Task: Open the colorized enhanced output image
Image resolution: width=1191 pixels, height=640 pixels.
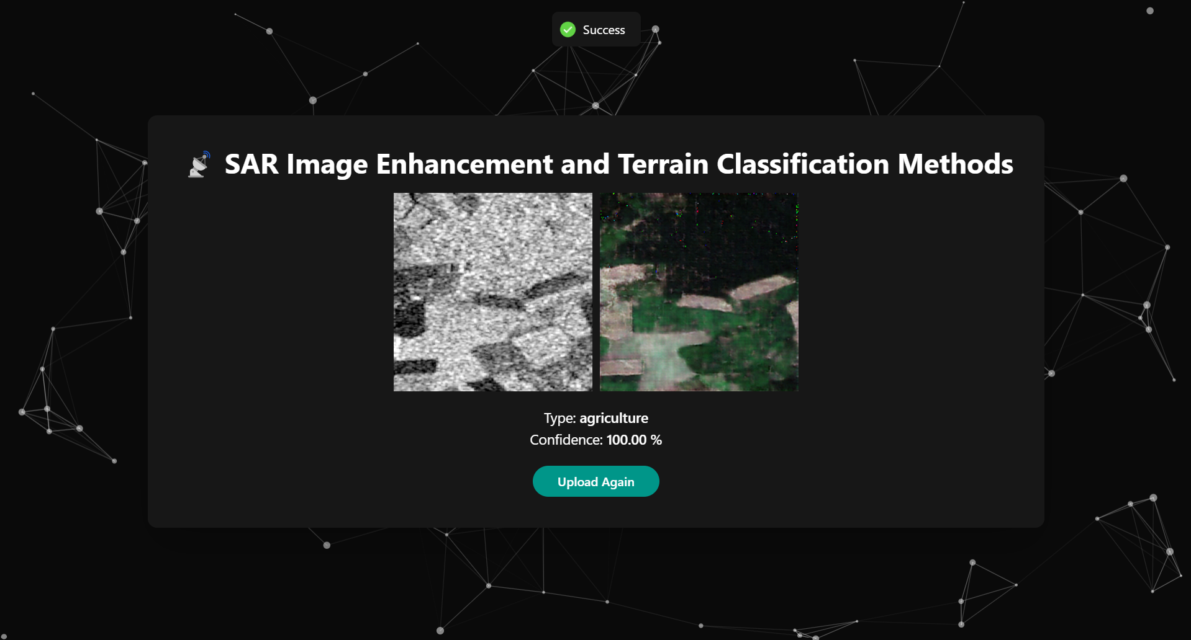Action: point(699,292)
